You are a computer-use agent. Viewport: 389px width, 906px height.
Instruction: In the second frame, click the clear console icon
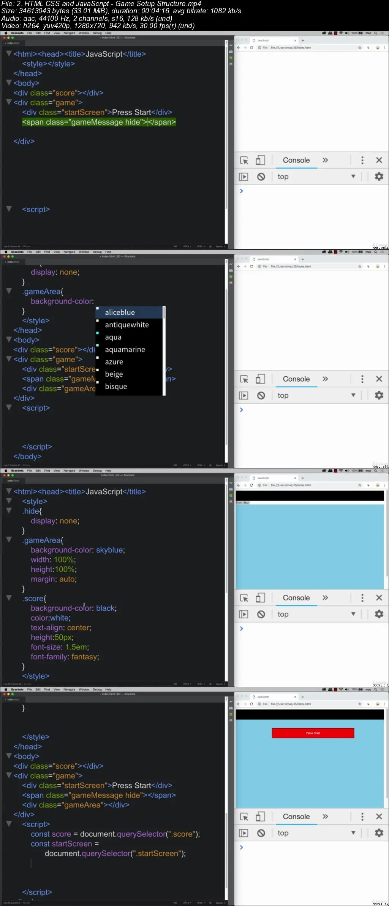click(261, 395)
